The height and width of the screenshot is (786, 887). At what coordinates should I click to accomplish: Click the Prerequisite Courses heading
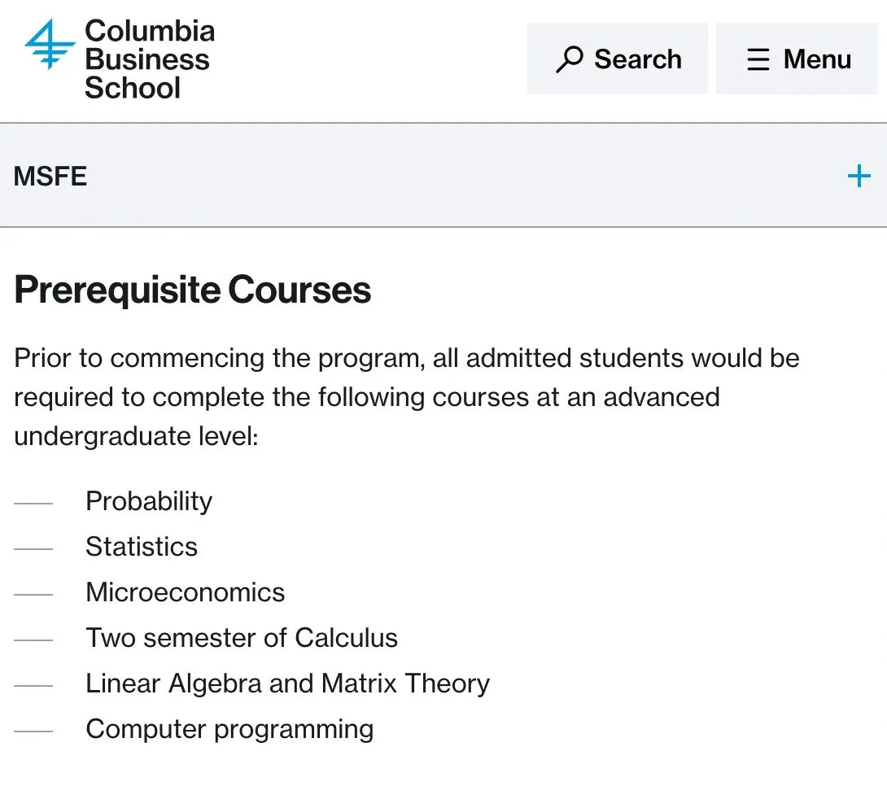tap(193, 290)
